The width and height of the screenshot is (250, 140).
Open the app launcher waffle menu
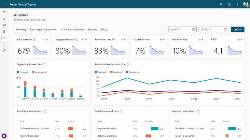tap(4, 4)
